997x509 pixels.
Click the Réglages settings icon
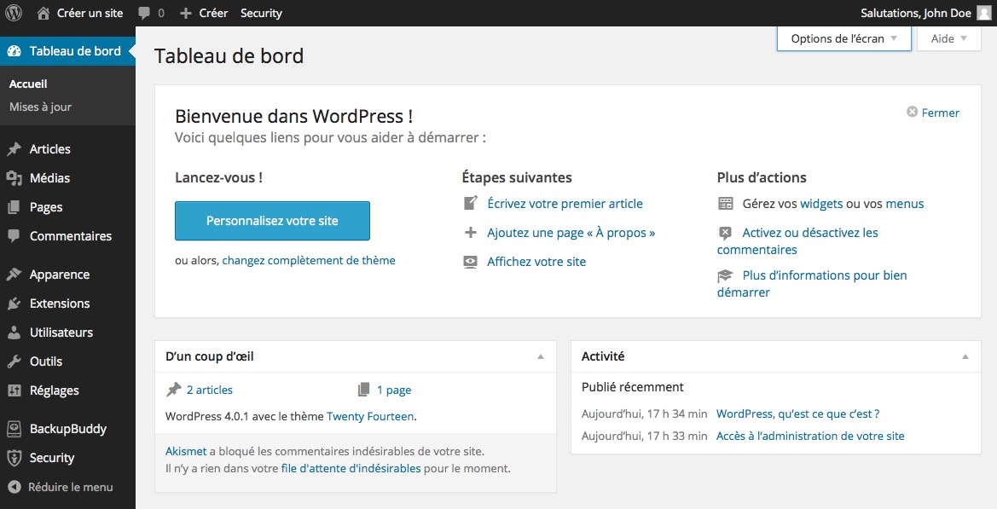click(x=14, y=390)
